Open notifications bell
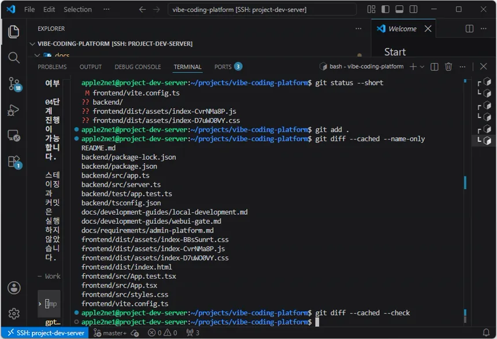 point(486,333)
